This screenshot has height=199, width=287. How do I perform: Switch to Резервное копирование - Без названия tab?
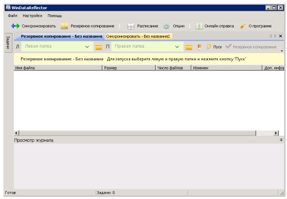coord(61,36)
